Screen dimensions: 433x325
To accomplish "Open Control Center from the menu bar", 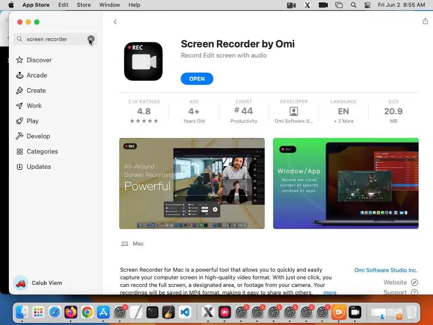I will click(x=367, y=5).
